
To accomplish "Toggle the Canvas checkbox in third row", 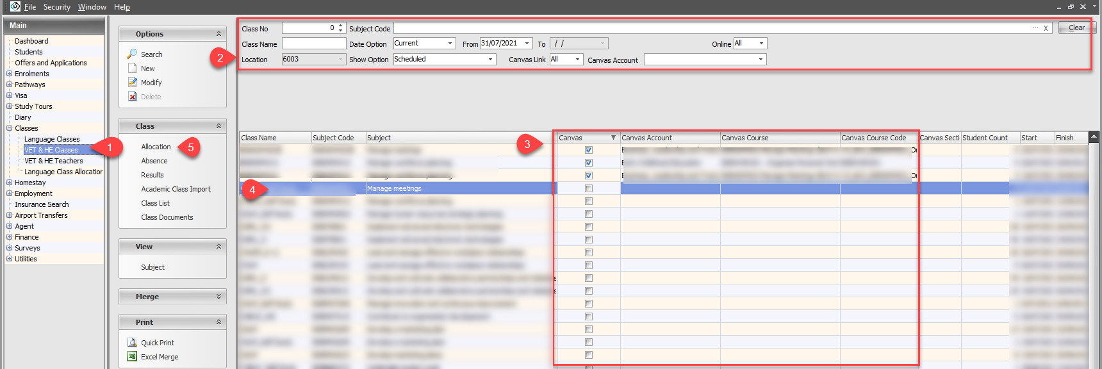I will 589,176.
